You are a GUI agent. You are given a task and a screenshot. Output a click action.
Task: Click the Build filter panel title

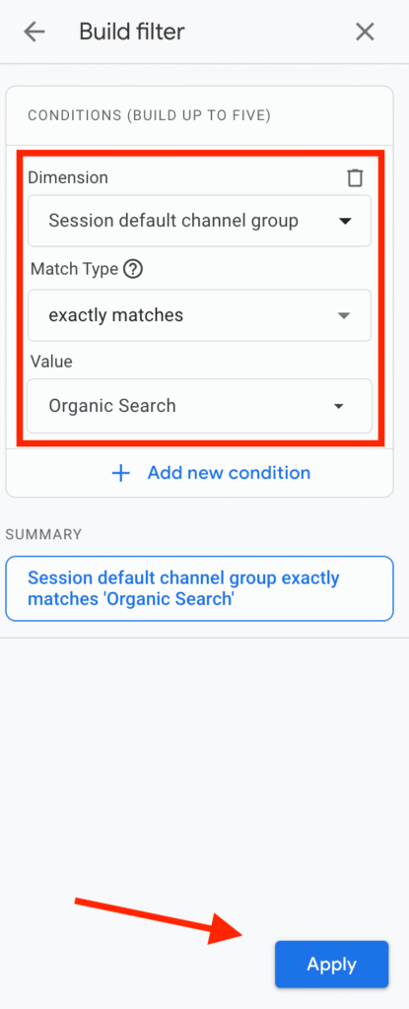132,32
